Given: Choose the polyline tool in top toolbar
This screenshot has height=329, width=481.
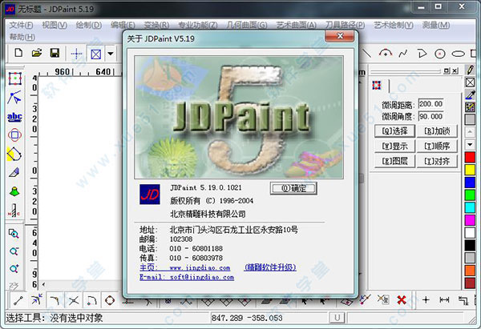Looking at the screenshot, I should click(403, 54).
